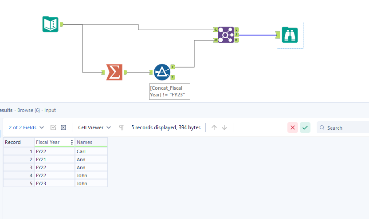369x219 pixels.
Task: Click the Search field in results
Action: [343, 127]
